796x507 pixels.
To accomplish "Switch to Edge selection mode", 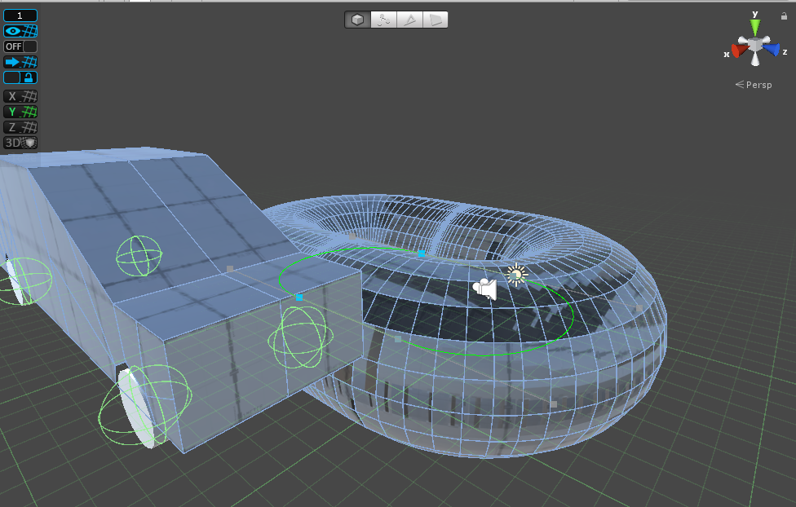I will [x=409, y=20].
